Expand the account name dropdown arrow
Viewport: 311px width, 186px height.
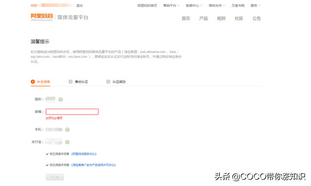click(x=71, y=5)
